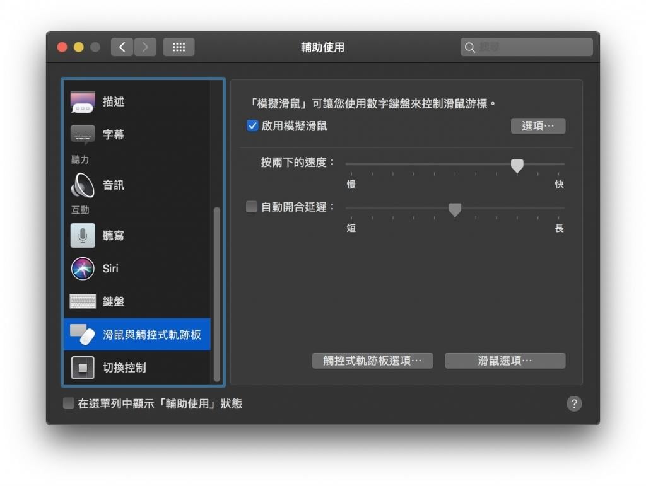Click the 自動開合延遲 slider thumb

[x=455, y=210]
